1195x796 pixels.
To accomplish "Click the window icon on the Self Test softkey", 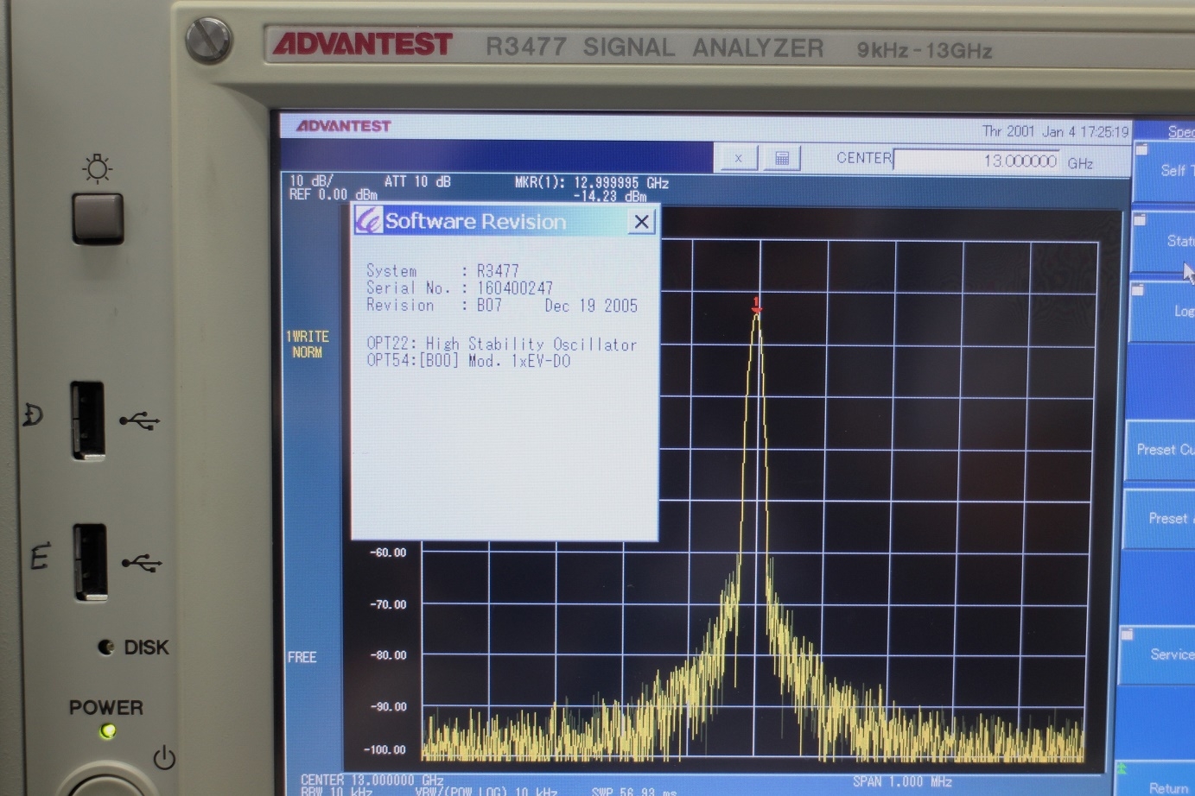I will [1141, 149].
